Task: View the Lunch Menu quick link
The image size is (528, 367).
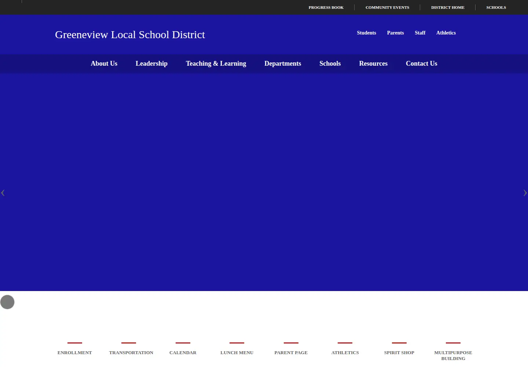Action: pyautogui.click(x=237, y=353)
